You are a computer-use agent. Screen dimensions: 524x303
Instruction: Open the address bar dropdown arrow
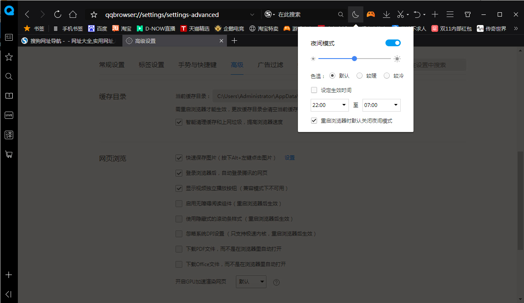click(x=252, y=14)
